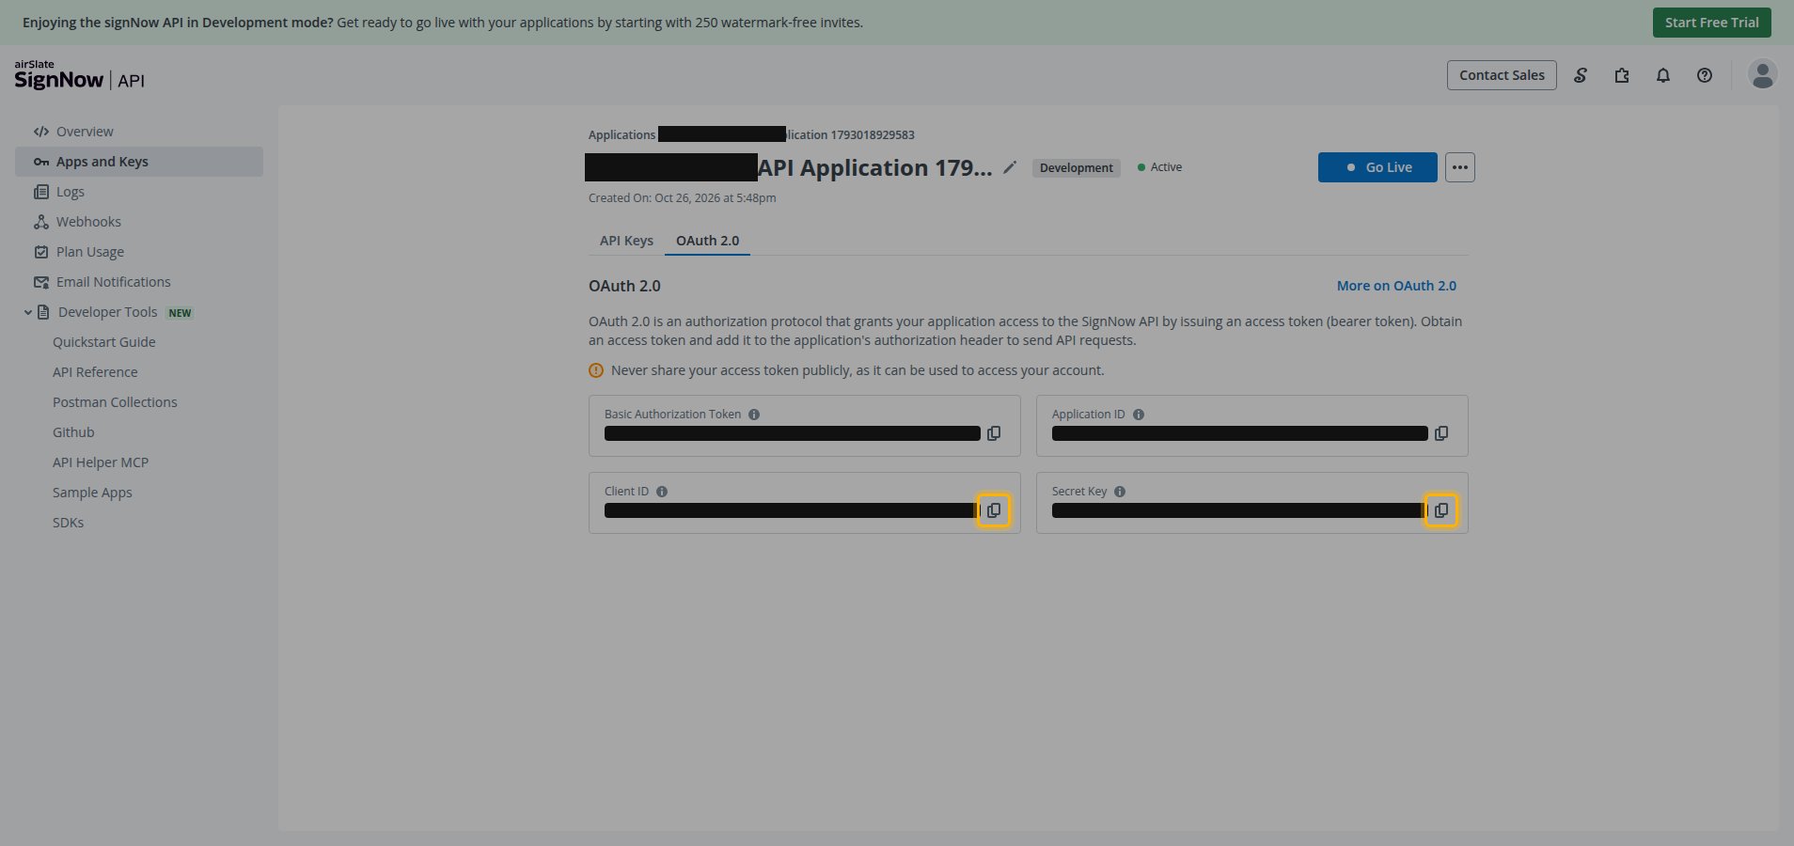Open the puzzle piece integrations icon
Viewport: 1794px width, 846px height.
(x=1622, y=75)
